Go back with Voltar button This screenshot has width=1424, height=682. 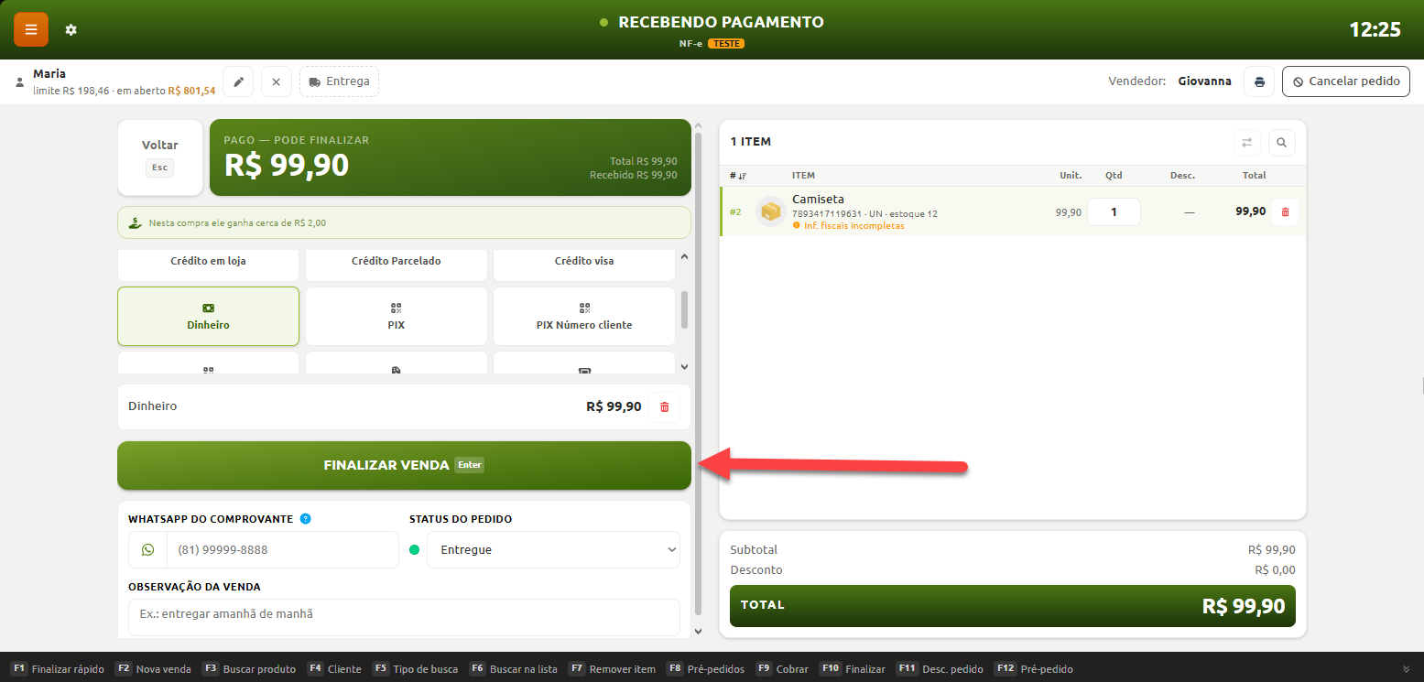[160, 157]
